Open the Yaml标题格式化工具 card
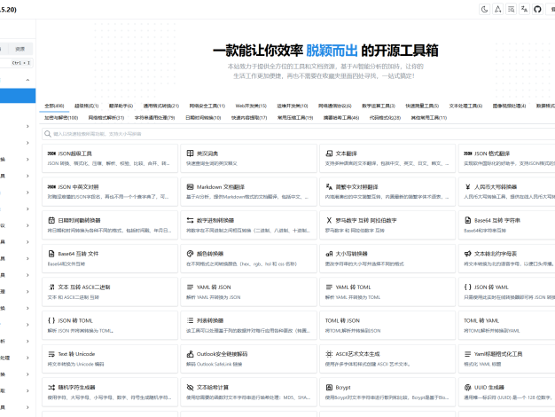The image size is (555, 417). click(x=507, y=358)
